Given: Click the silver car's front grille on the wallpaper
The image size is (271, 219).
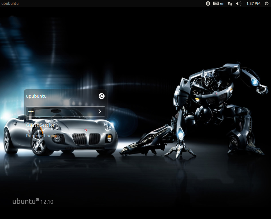Looking at the screenshot, I should 86,139.
